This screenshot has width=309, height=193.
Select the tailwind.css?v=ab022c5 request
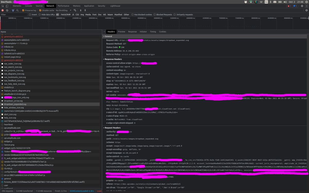(x=51, y=53)
